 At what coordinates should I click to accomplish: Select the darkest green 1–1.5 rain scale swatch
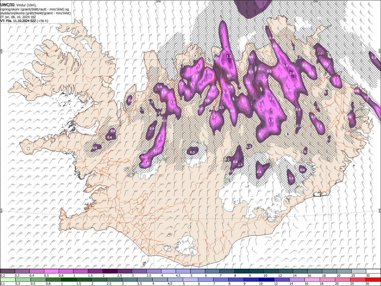point(69,279)
